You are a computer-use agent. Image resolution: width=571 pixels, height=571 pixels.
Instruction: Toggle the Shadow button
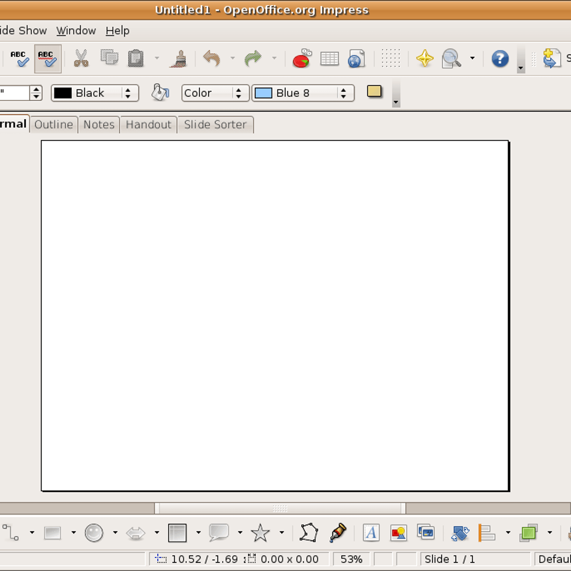[x=374, y=92]
